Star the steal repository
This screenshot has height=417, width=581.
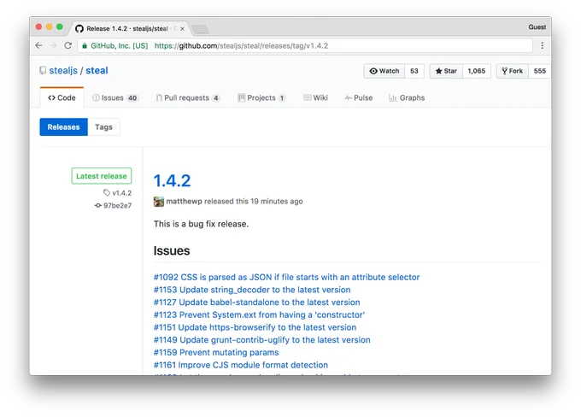point(446,71)
